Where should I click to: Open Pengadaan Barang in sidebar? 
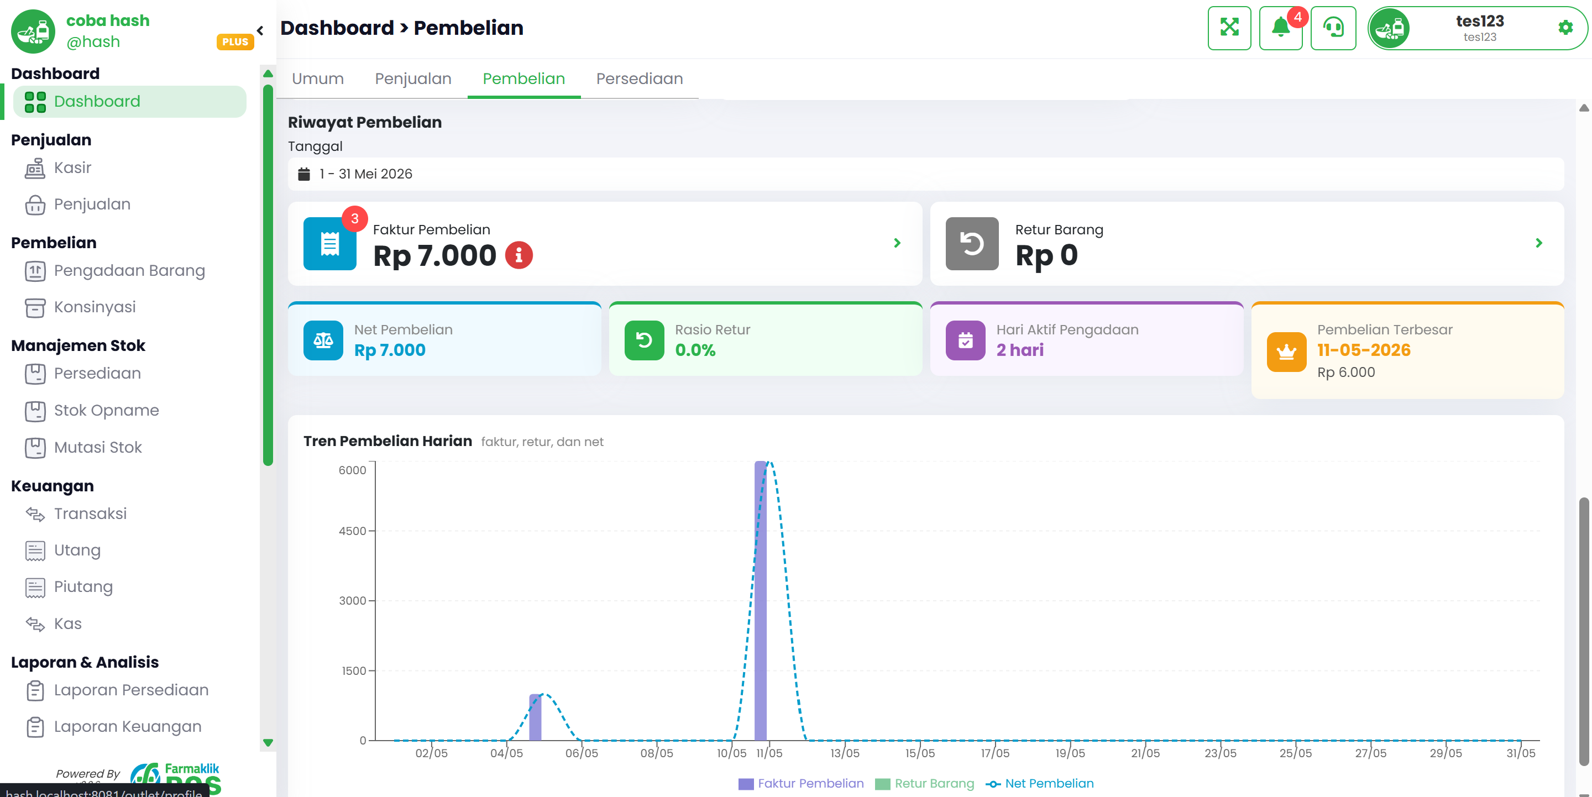tap(129, 271)
